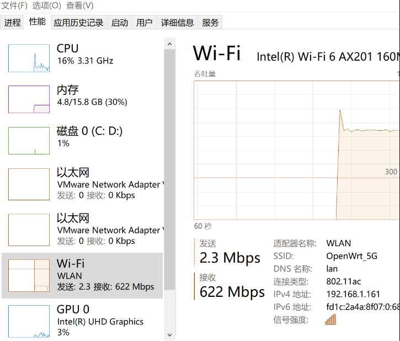
Task: Click the IPv4 address 192.168.1.161
Action: click(353, 294)
